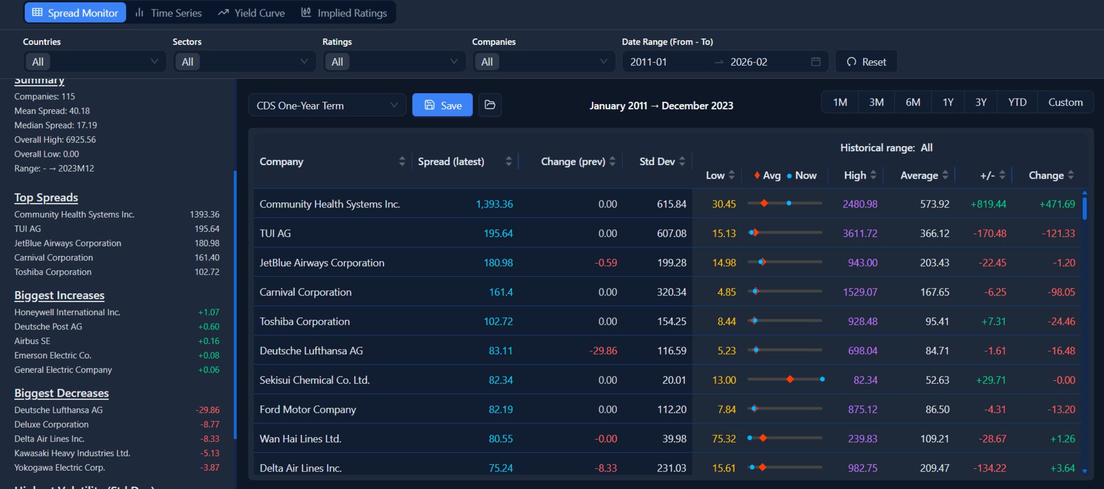Click Honeywell International Inc. in sidebar
This screenshot has height=489, width=1104.
[x=67, y=312]
